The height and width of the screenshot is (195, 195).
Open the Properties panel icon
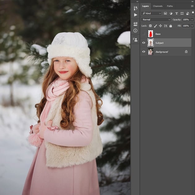[x=135, y=24]
